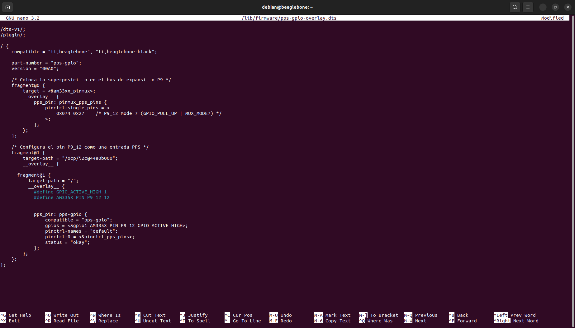Click the fragment@0 { line

pyautogui.click(x=28, y=85)
